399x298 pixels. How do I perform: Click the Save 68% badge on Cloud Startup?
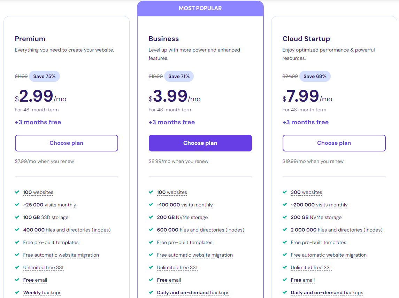point(315,76)
